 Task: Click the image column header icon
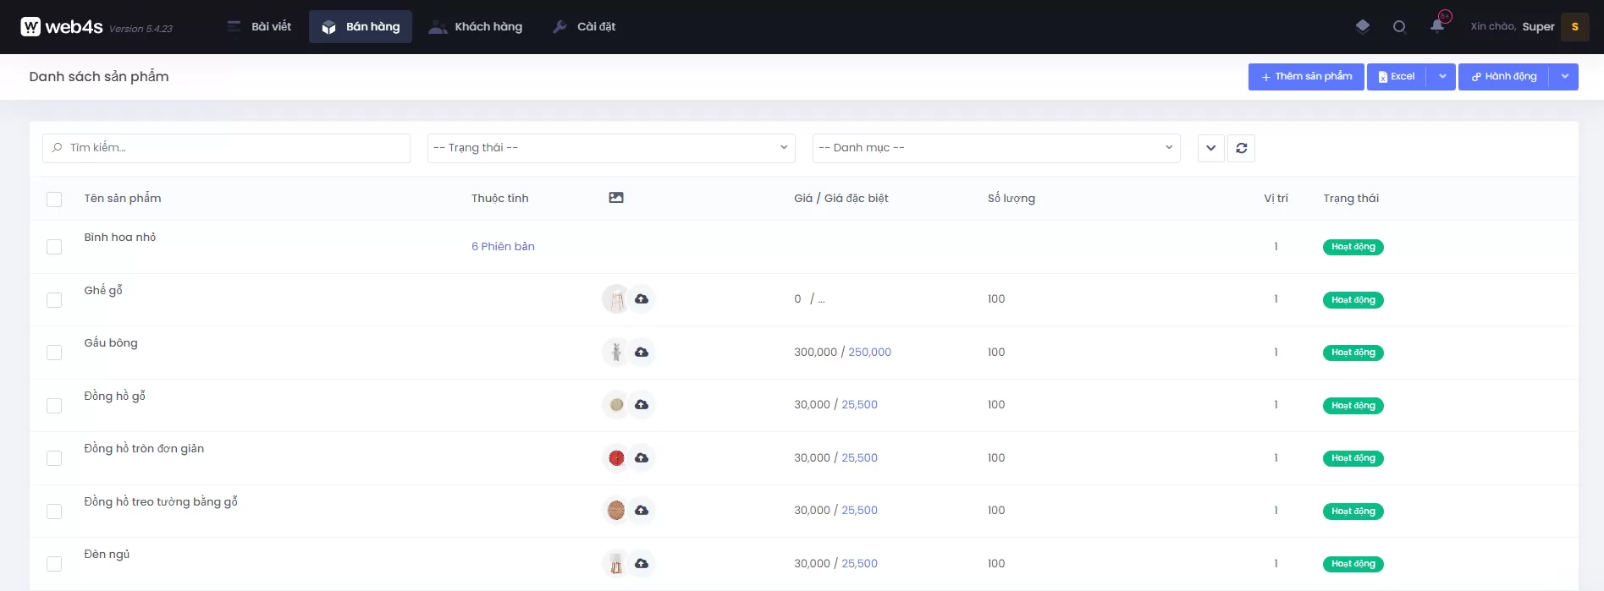(616, 198)
